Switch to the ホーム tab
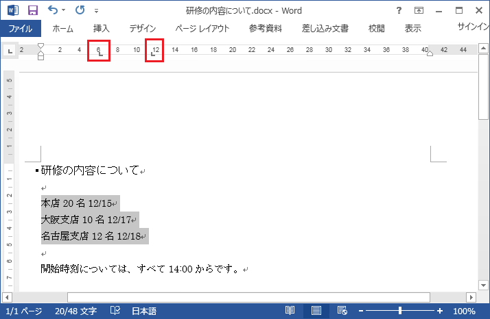 pos(63,28)
